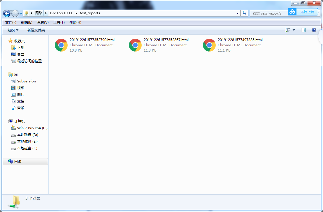
Task: Select file name 201912281577497385.html
Action: 240,40
